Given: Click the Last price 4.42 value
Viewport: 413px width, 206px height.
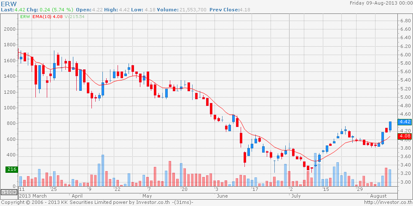Looking at the screenshot, I should (x=20, y=10).
